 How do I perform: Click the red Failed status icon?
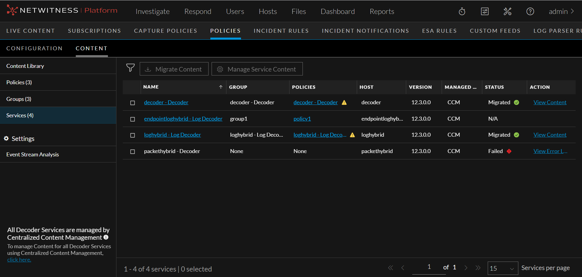509,151
